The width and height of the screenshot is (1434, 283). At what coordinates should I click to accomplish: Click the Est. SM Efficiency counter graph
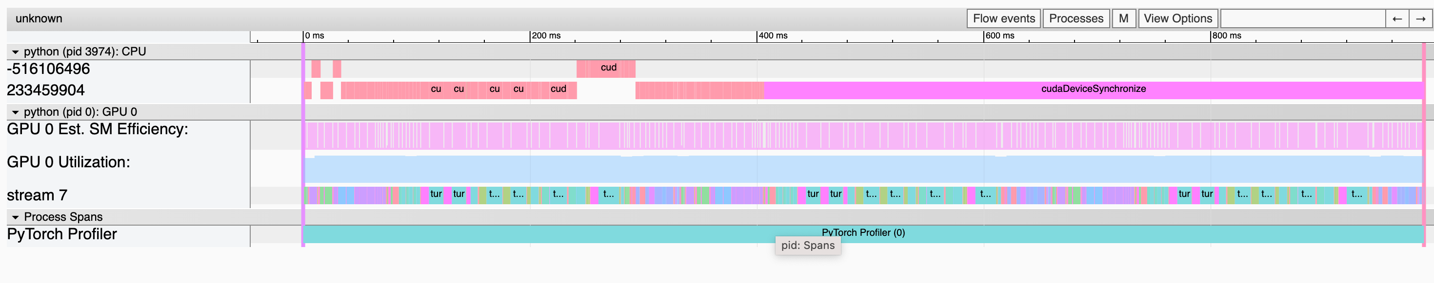[x=863, y=135]
